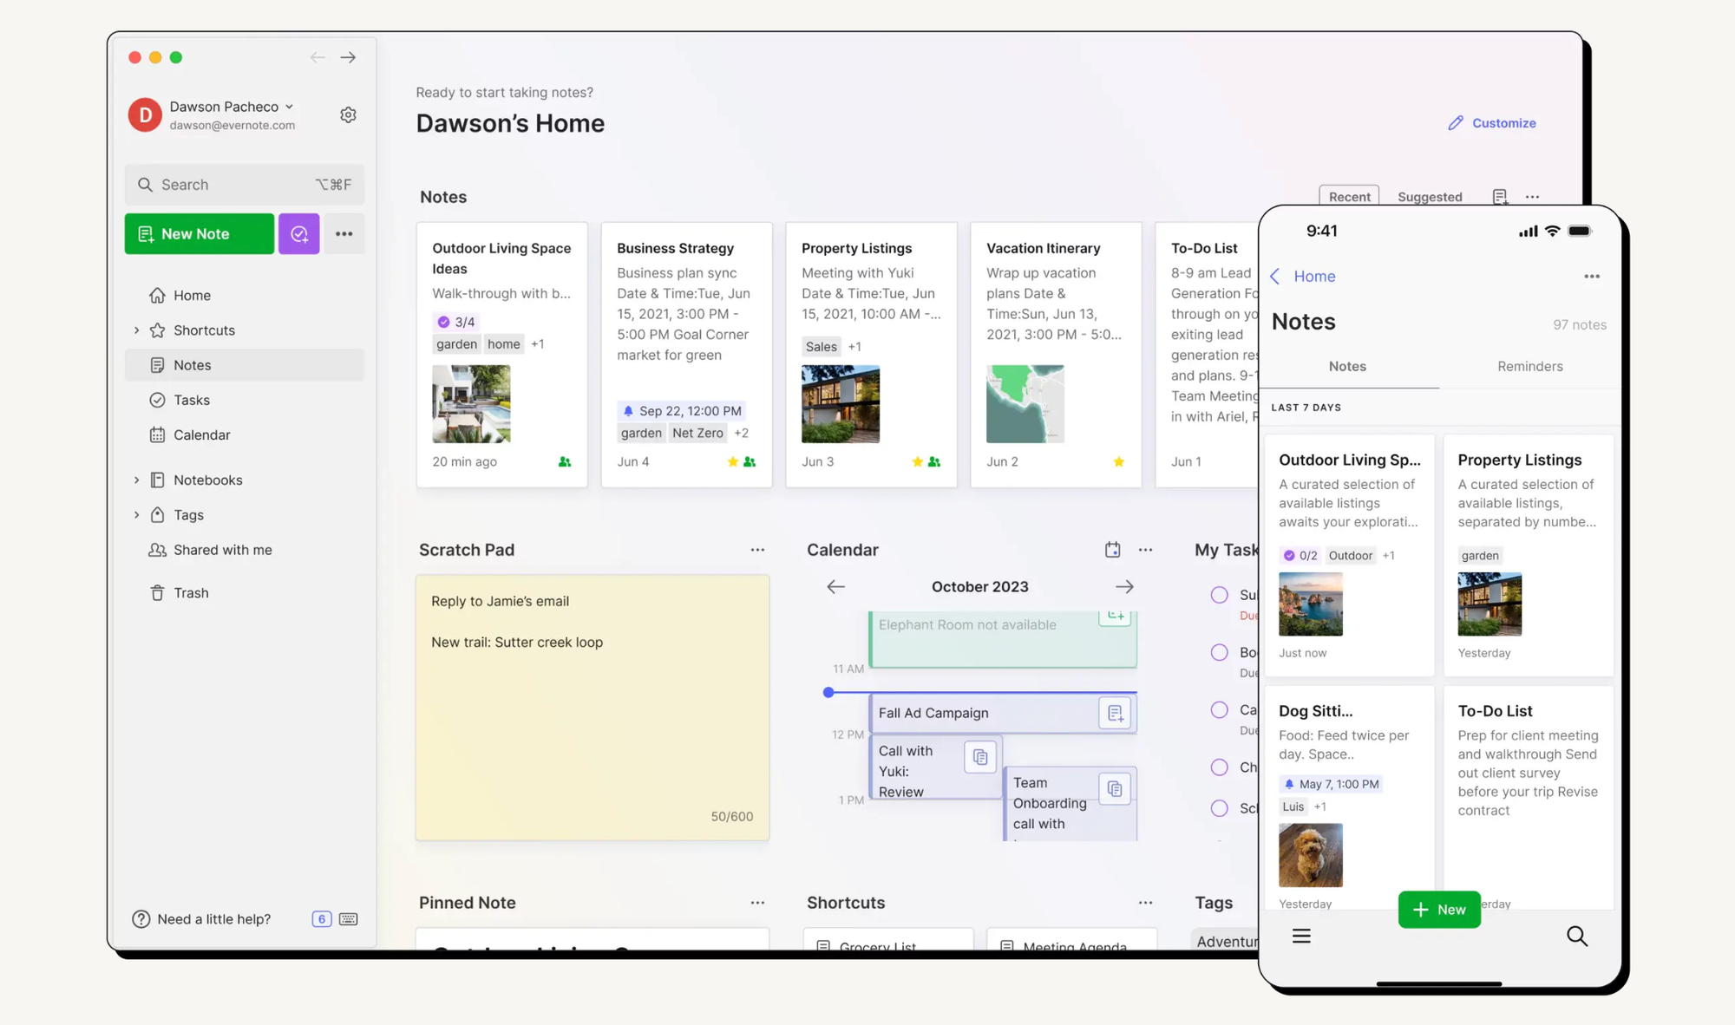Switch to Reminders tab on mobile

click(x=1529, y=366)
